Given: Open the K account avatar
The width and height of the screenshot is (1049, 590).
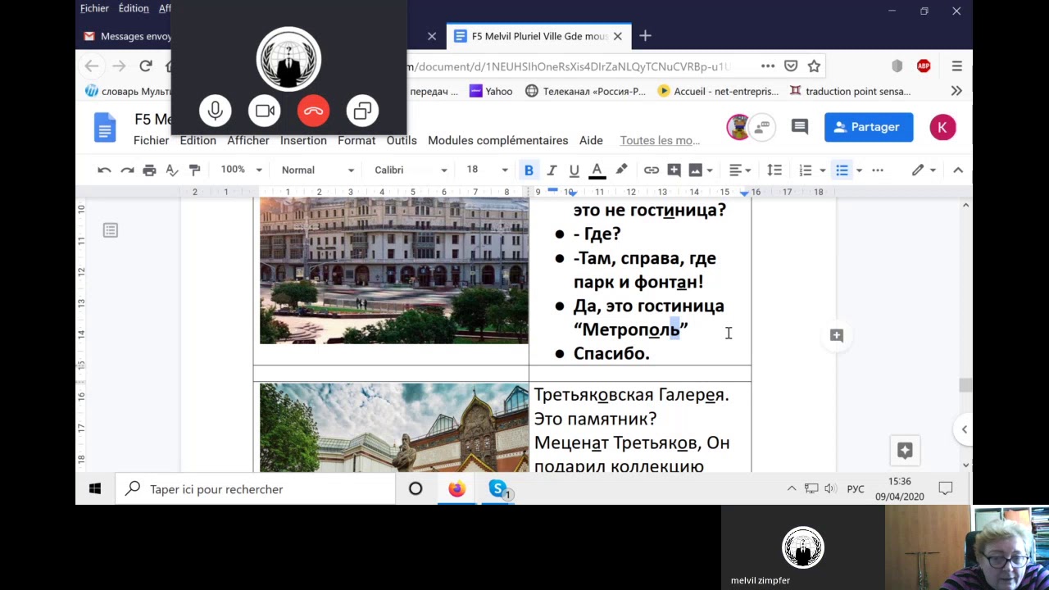Looking at the screenshot, I should (942, 127).
